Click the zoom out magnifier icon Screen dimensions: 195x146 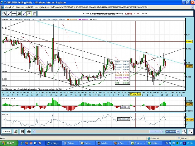184,131
